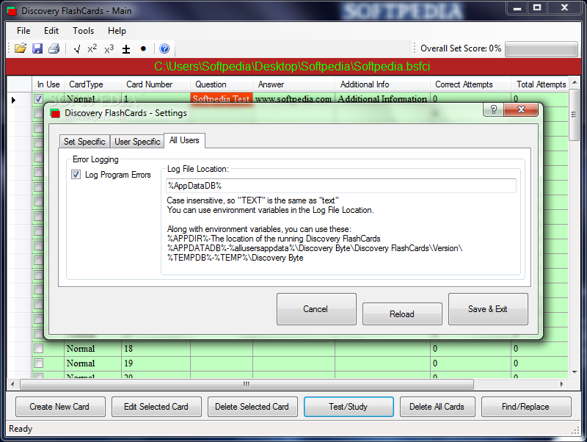Click the Overall Set Score progress bar
This screenshot has width=587, height=442.
[541, 49]
